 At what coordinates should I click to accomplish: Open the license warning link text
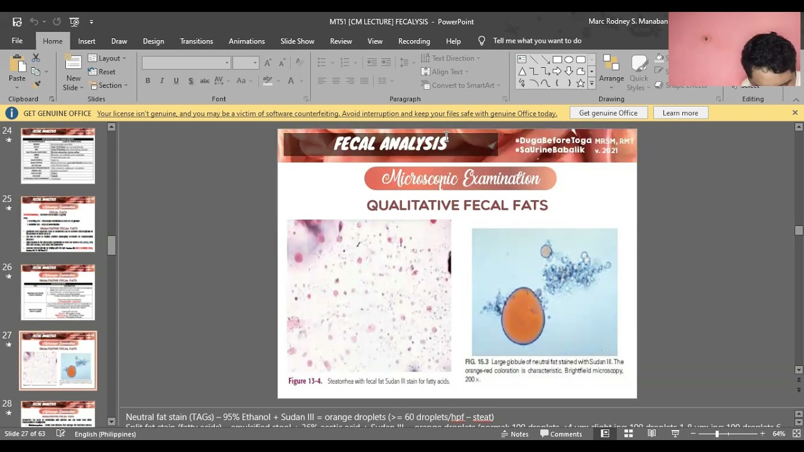(x=327, y=114)
